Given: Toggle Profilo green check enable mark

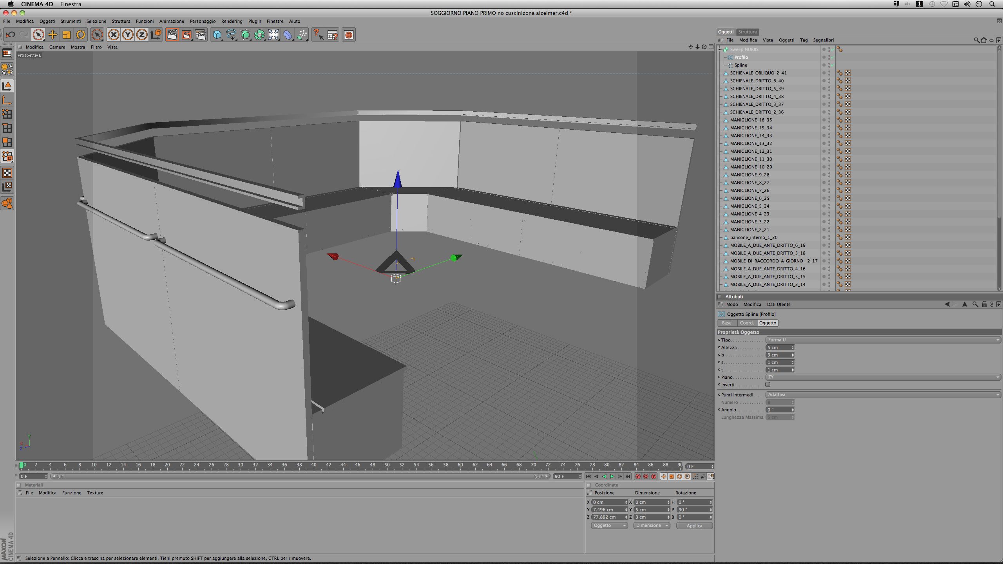Looking at the screenshot, I should 833,58.
